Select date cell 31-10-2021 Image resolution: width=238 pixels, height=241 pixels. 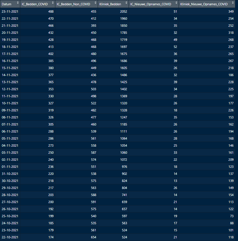click(10, 174)
